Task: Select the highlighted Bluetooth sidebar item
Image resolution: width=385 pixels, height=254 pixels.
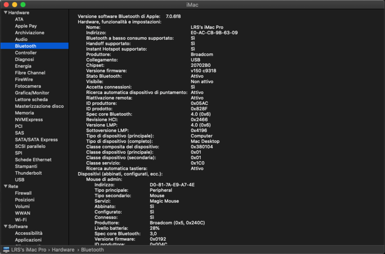Action: pos(34,46)
